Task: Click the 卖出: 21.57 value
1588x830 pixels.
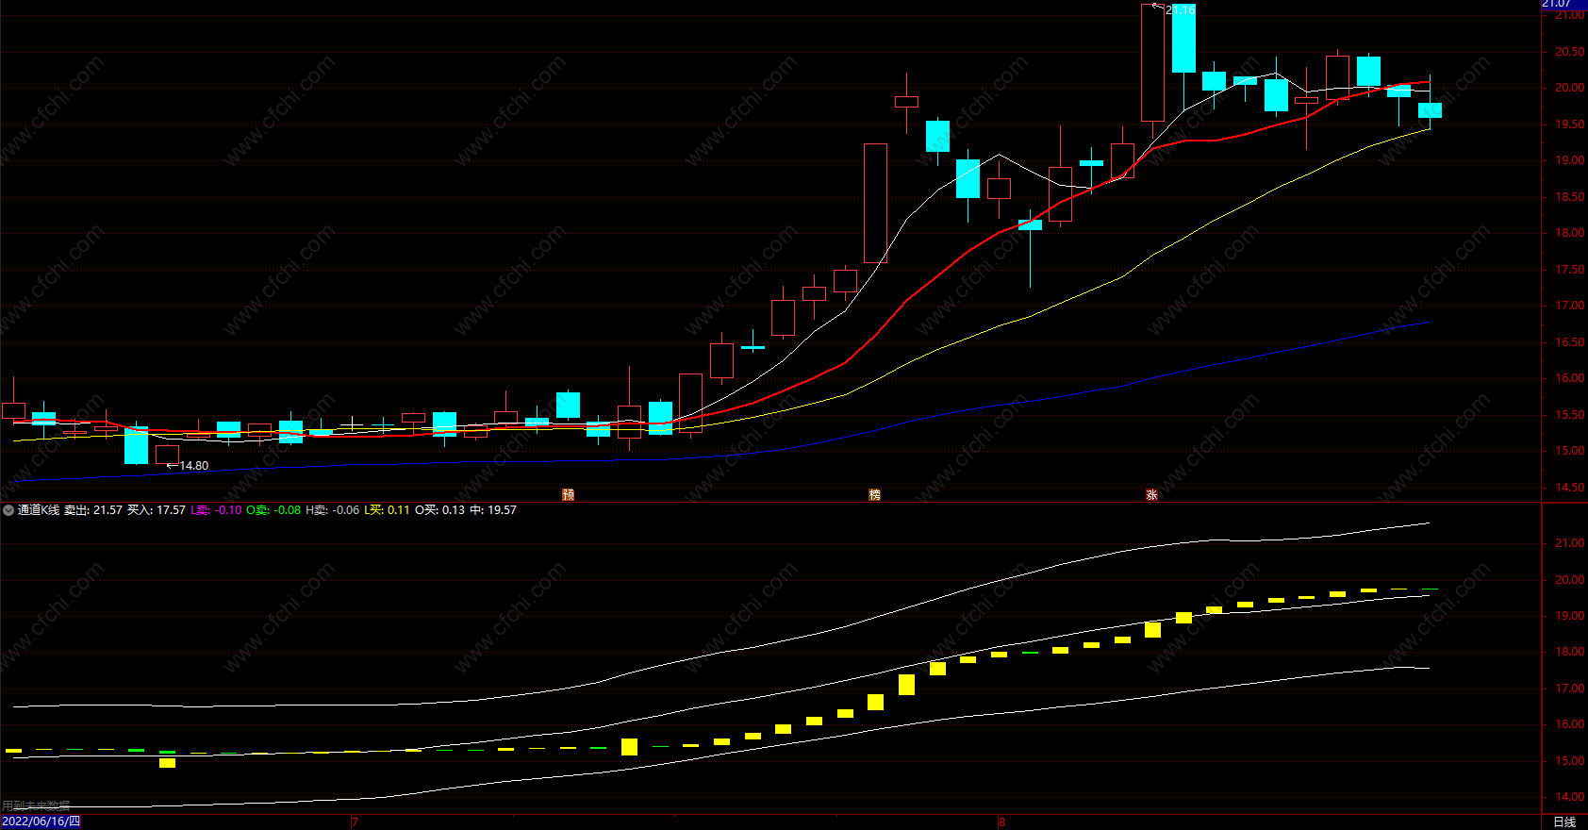Action: point(93,510)
